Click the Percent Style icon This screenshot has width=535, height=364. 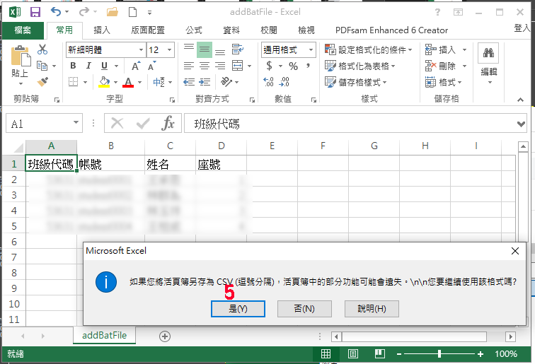[293, 66]
